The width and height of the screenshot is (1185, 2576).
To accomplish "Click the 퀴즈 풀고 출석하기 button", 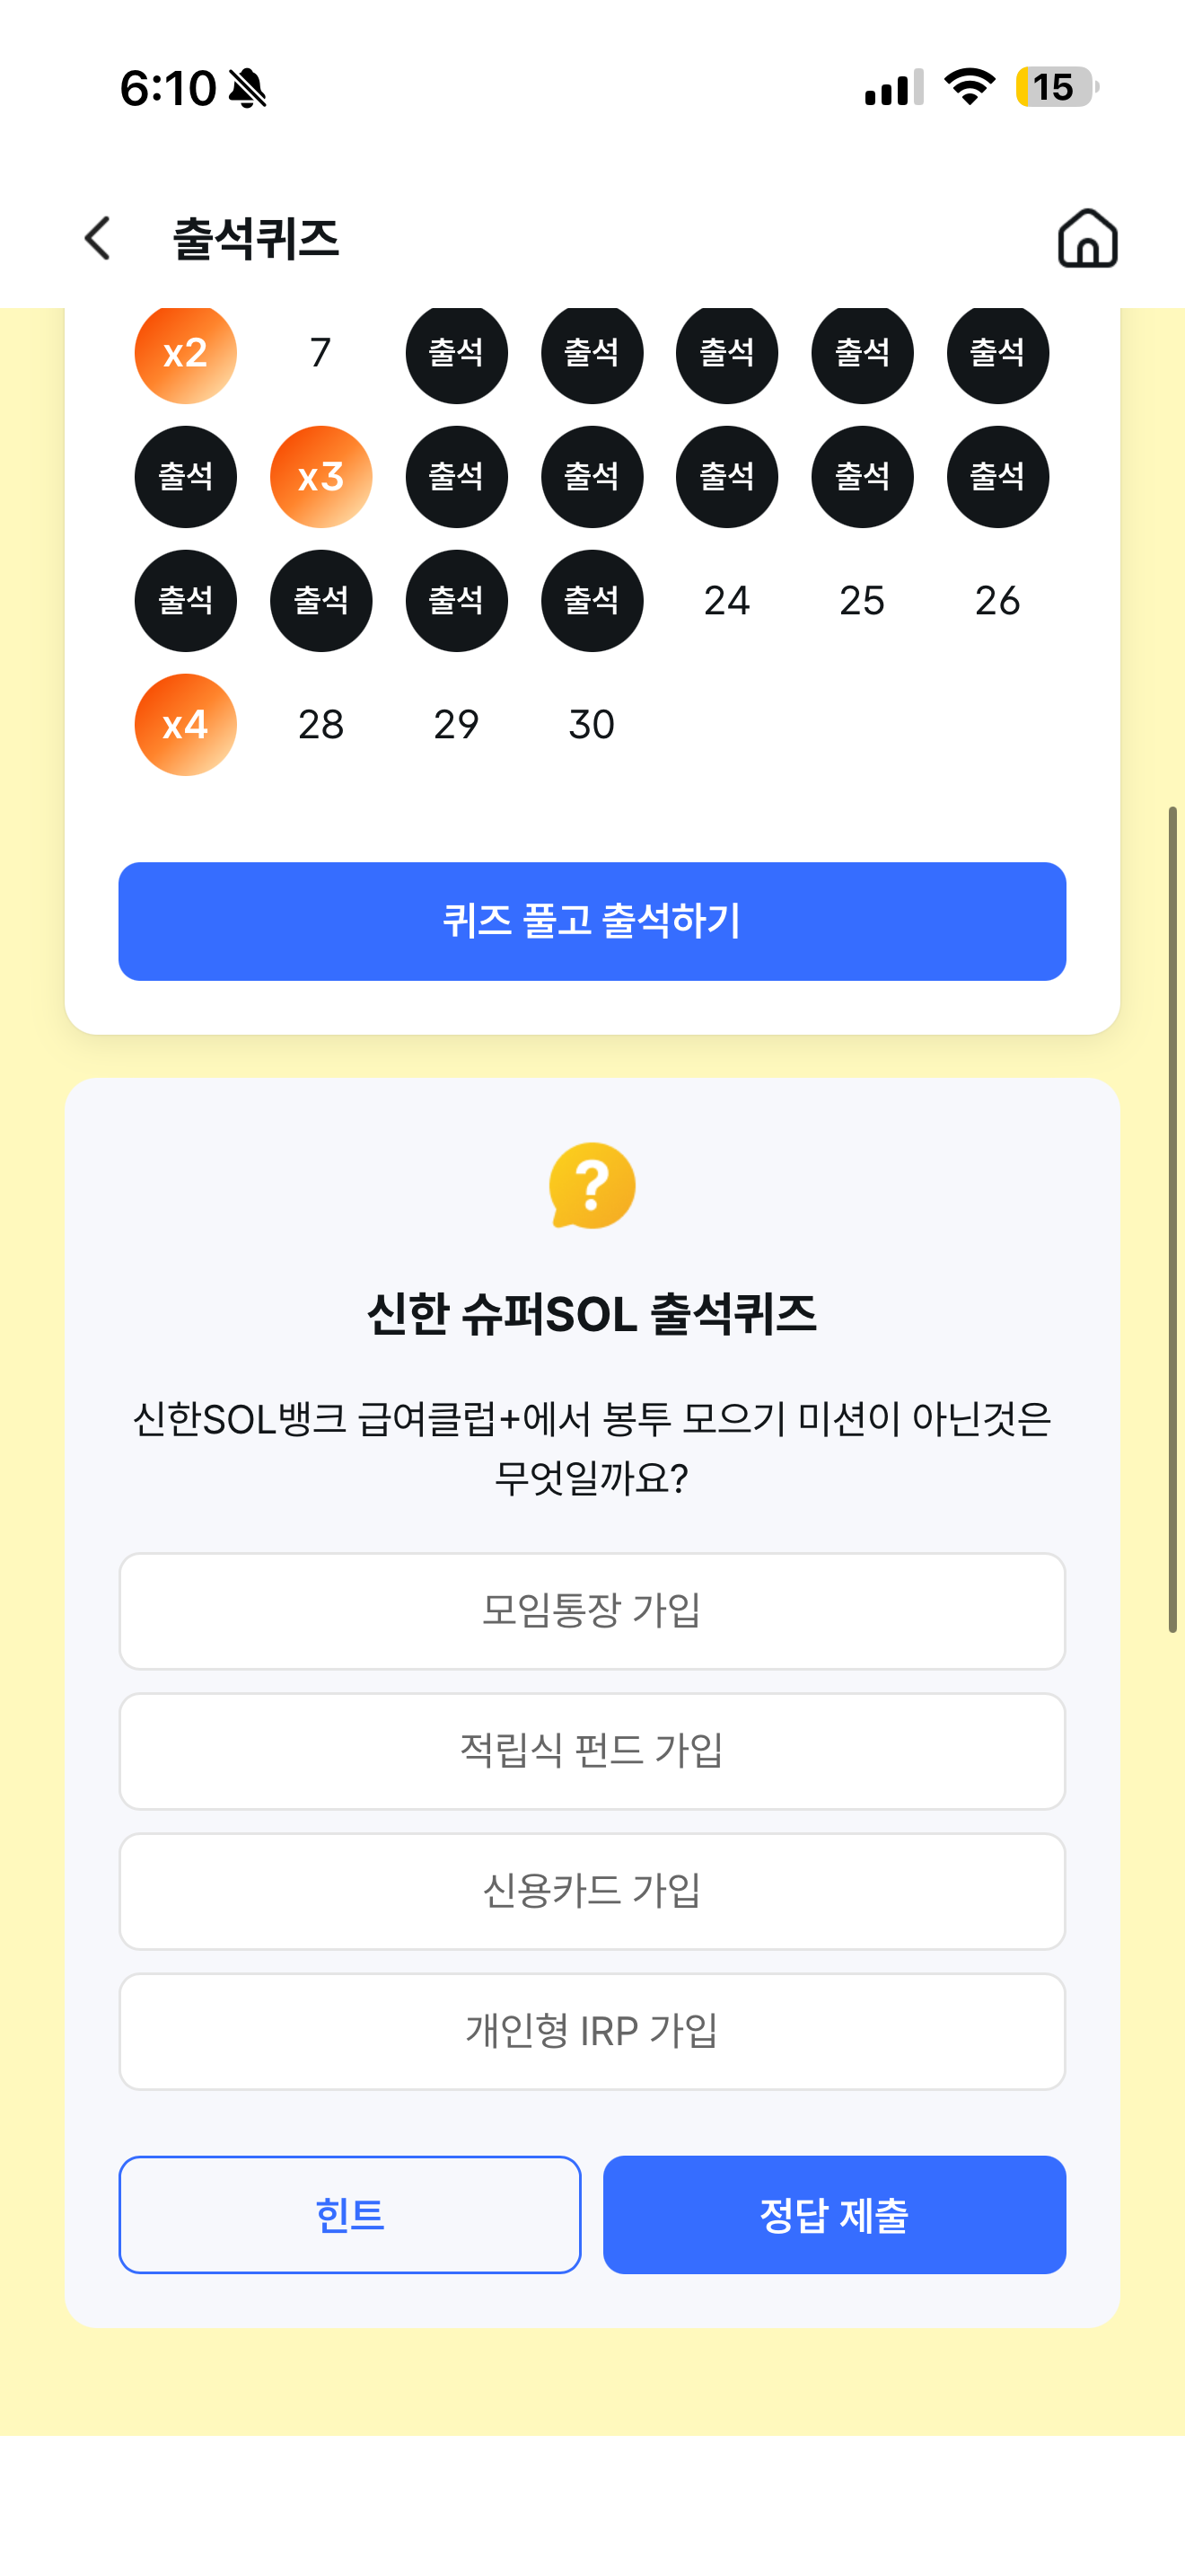I will [x=592, y=921].
